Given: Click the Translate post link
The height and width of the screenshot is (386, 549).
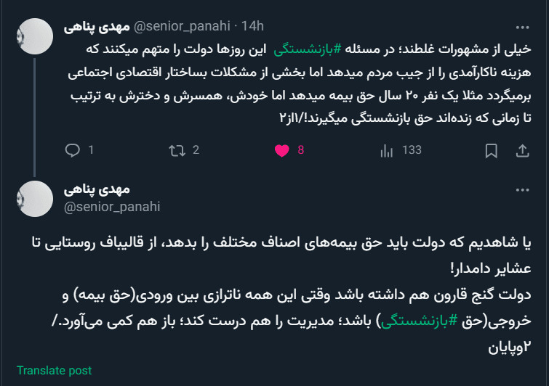Looking at the screenshot, I should click(55, 370).
